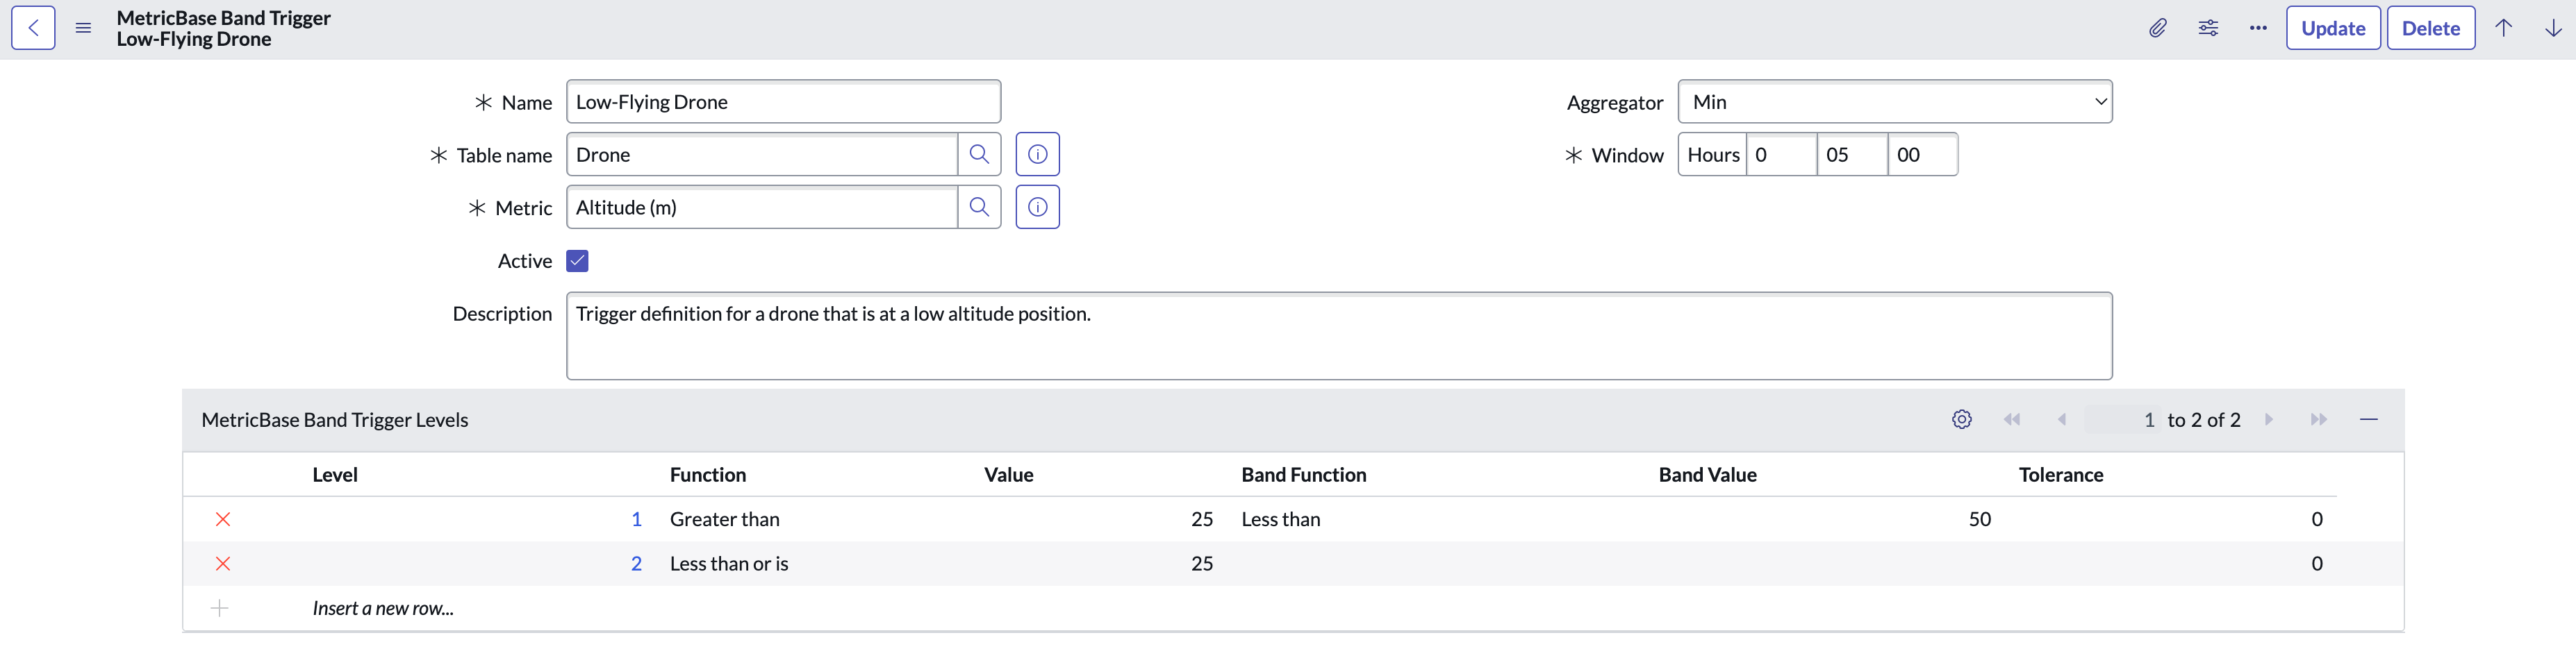Open the Aggregator dropdown showing Min

[x=1895, y=102]
